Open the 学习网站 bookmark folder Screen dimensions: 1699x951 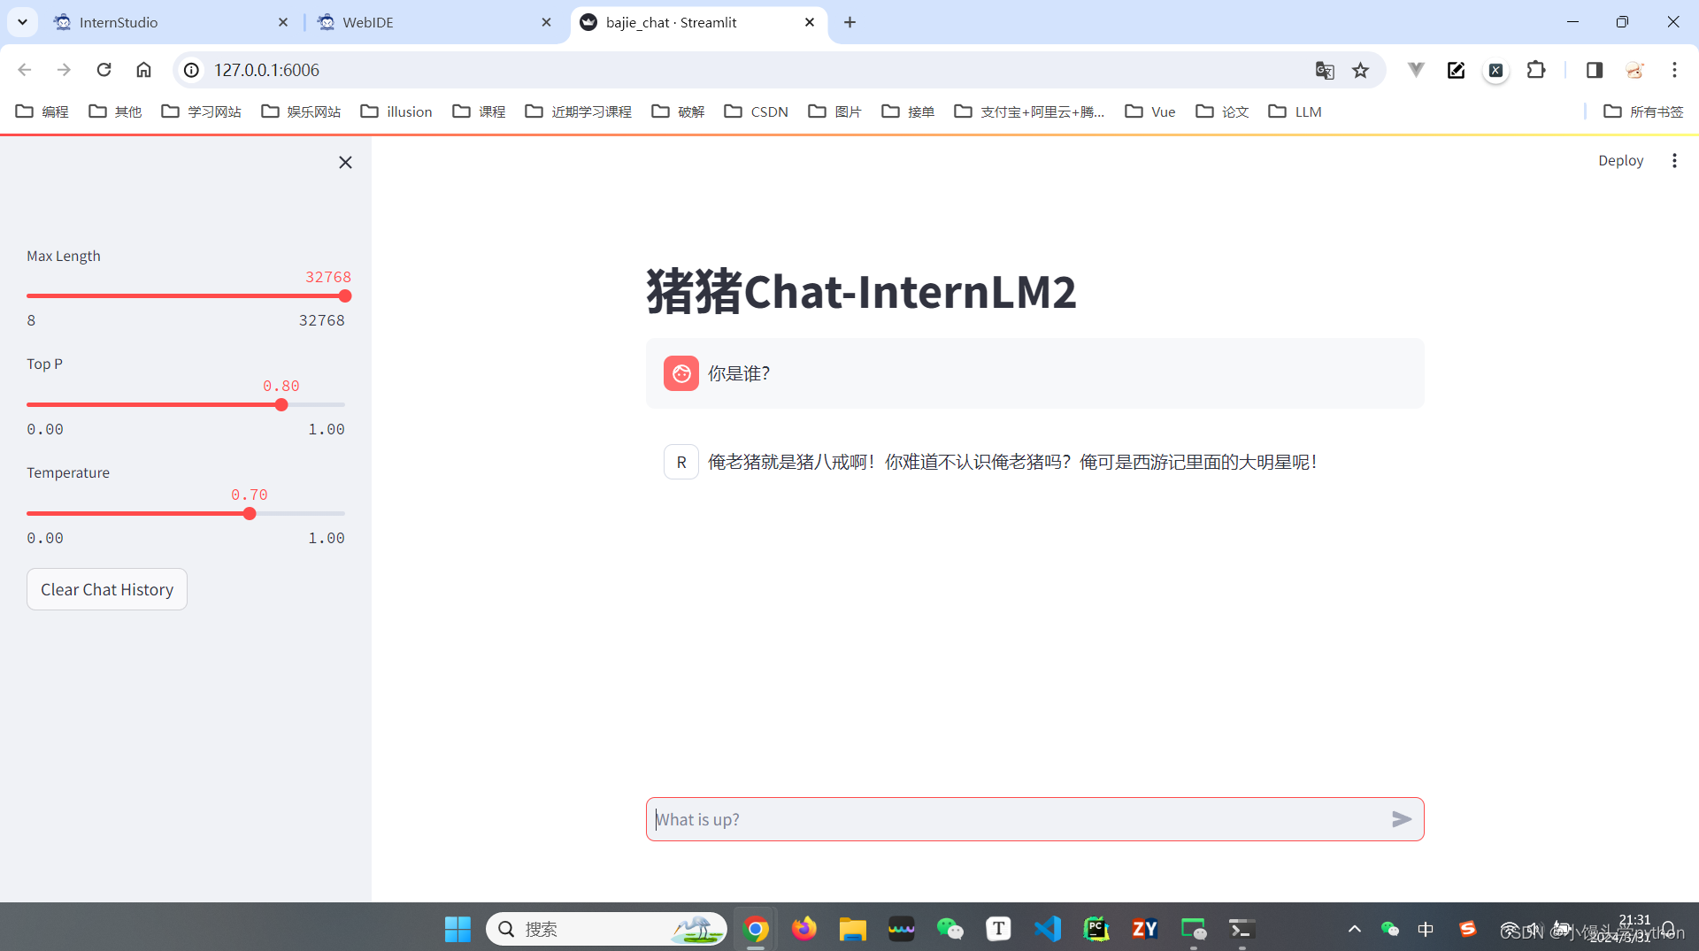click(202, 111)
